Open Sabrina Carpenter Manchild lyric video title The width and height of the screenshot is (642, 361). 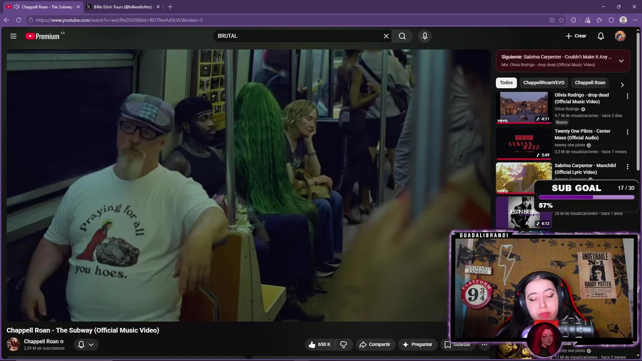tap(585, 168)
